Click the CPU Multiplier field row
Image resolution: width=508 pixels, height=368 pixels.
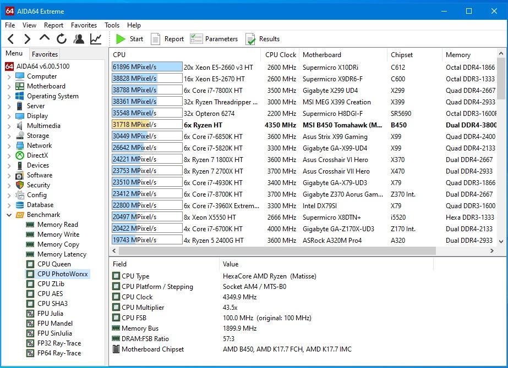coord(272,308)
